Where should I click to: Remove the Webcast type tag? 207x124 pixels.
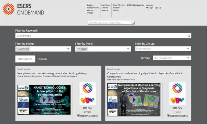point(77,49)
